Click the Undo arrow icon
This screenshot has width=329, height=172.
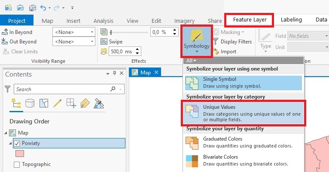pyautogui.click(x=43, y=8)
